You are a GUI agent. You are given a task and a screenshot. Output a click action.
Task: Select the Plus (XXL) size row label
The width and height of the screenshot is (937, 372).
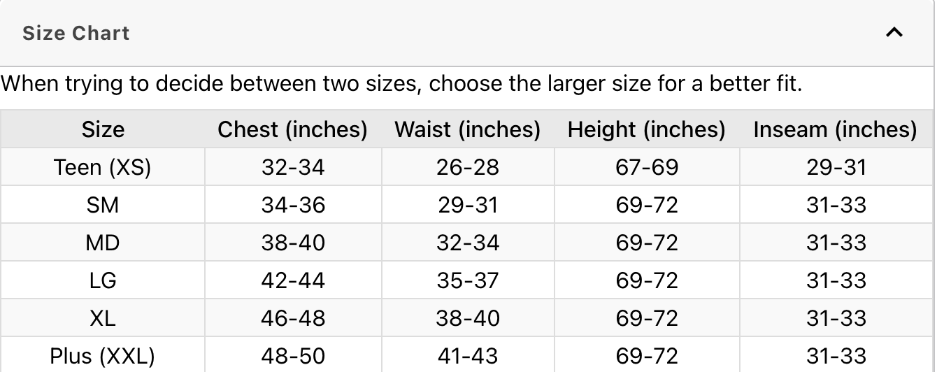tap(103, 356)
